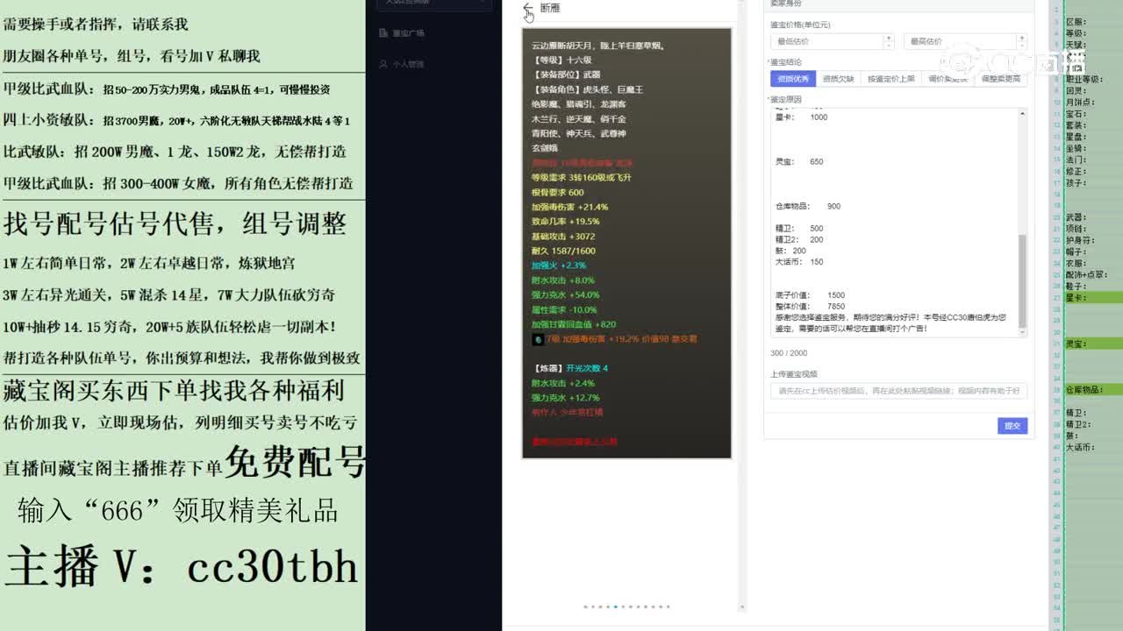Select the 调价卖更快 conclusion option
Image resolution: width=1123 pixels, height=631 pixels.
[x=948, y=79]
